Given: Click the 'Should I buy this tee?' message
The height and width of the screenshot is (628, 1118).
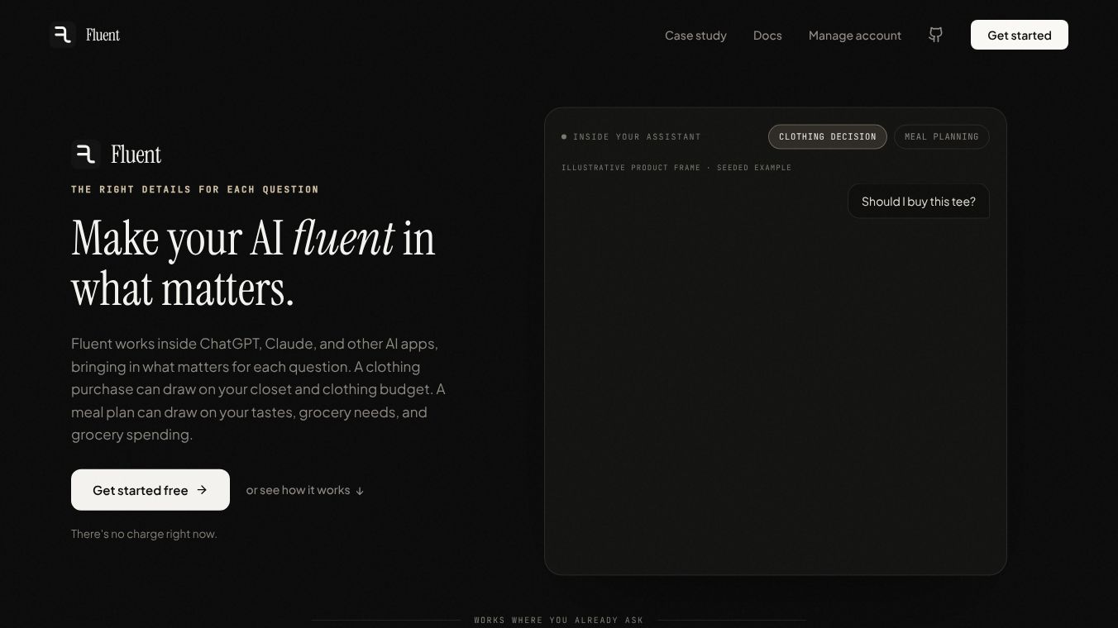Looking at the screenshot, I should 919,202.
